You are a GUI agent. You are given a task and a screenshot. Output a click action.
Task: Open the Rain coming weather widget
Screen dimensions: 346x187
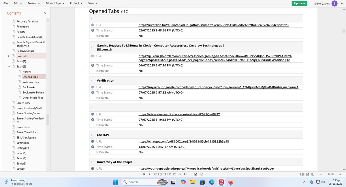pyautogui.click(x=19, y=182)
